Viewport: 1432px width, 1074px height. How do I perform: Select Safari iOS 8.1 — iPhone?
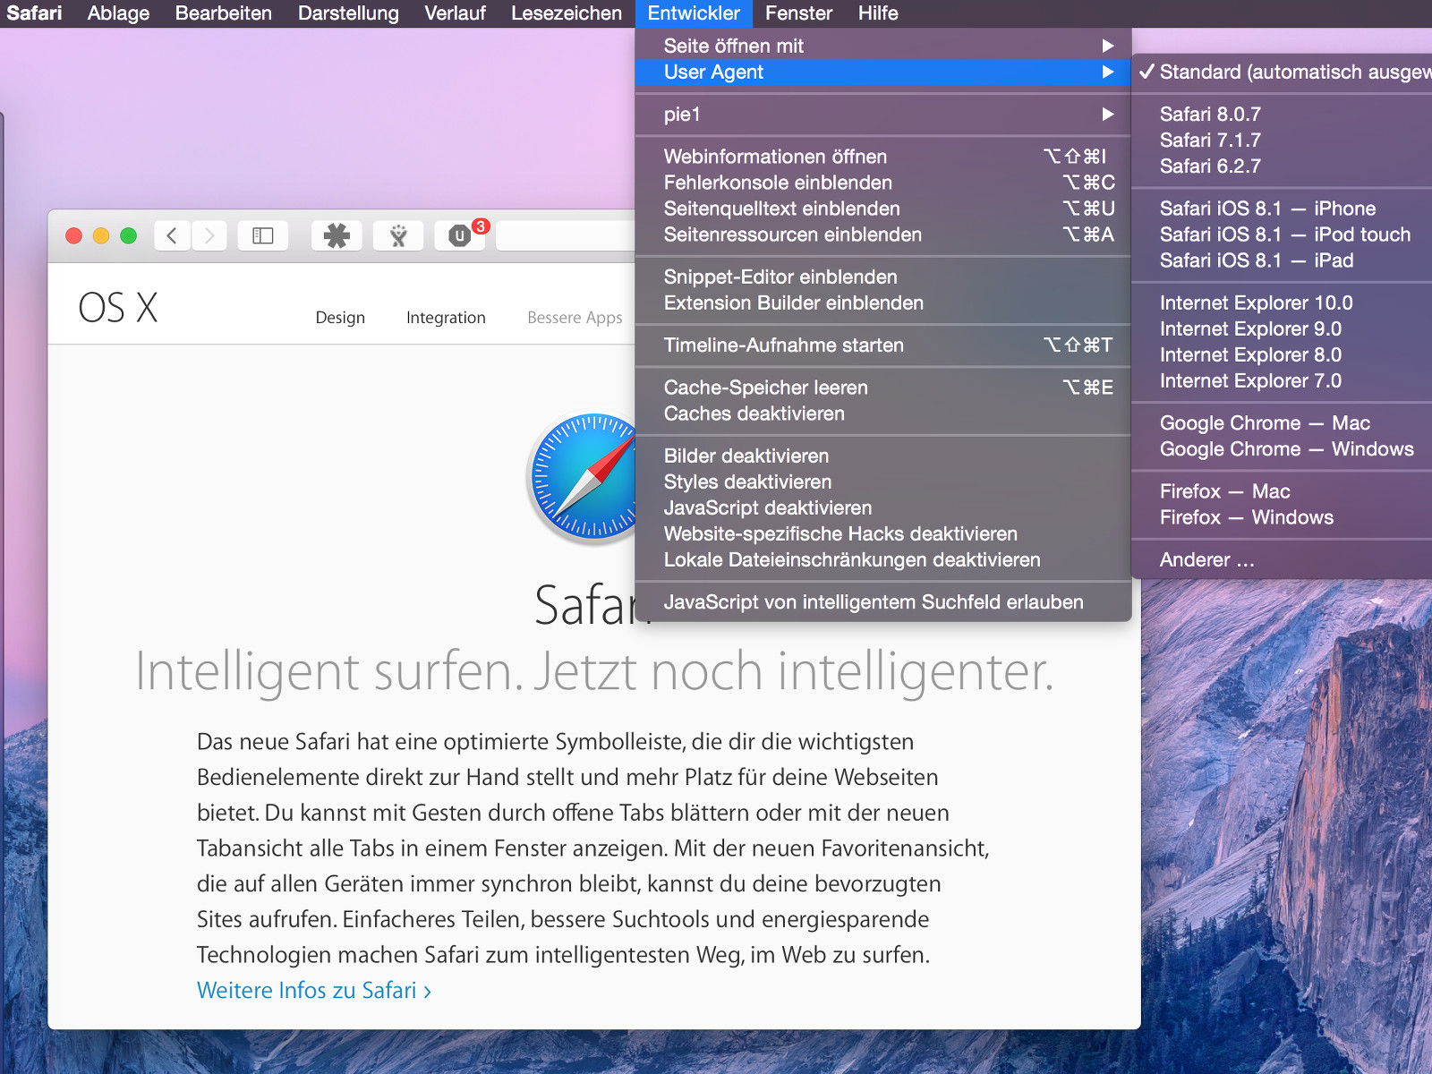[1282, 209]
